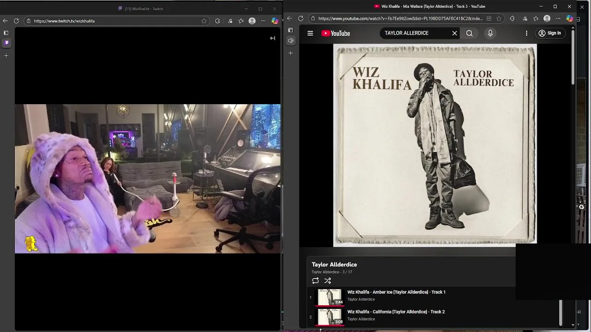The image size is (591, 332).
Task: Toggle theatre mode collapse arrow on Twitch
Action: point(272,38)
